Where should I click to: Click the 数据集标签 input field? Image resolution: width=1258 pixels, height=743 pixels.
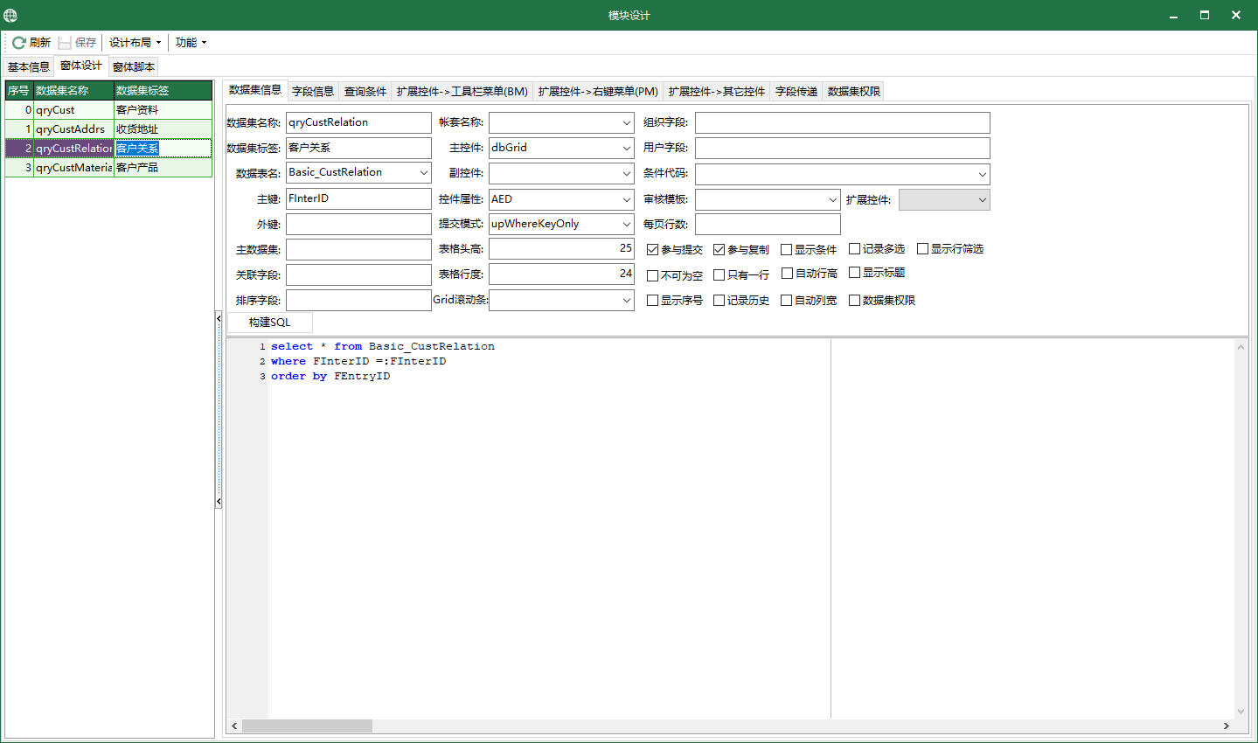[358, 148]
